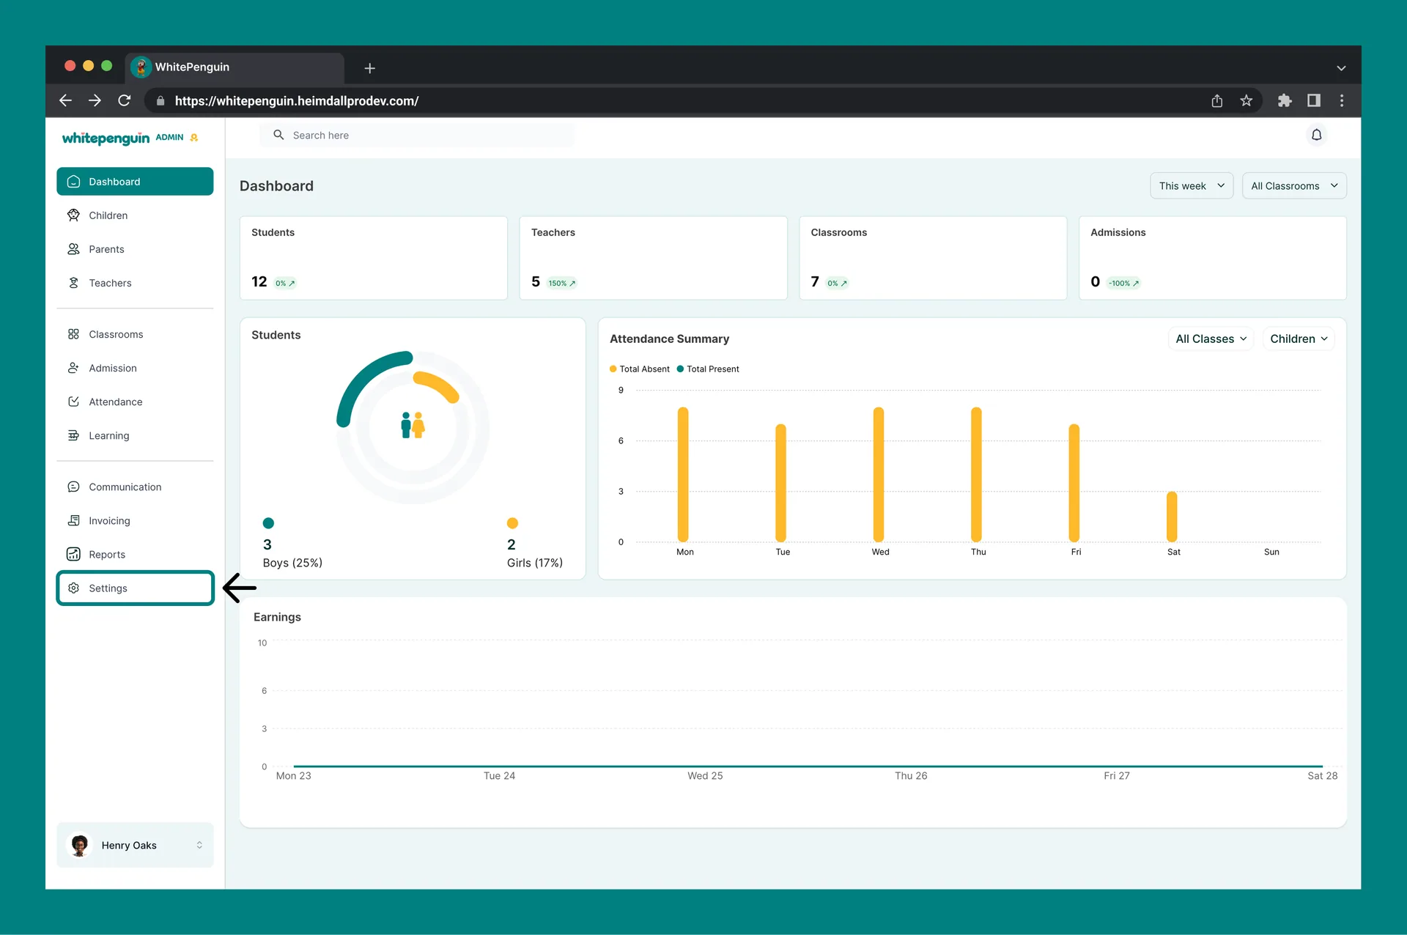Click the site lock icon

pos(160,100)
